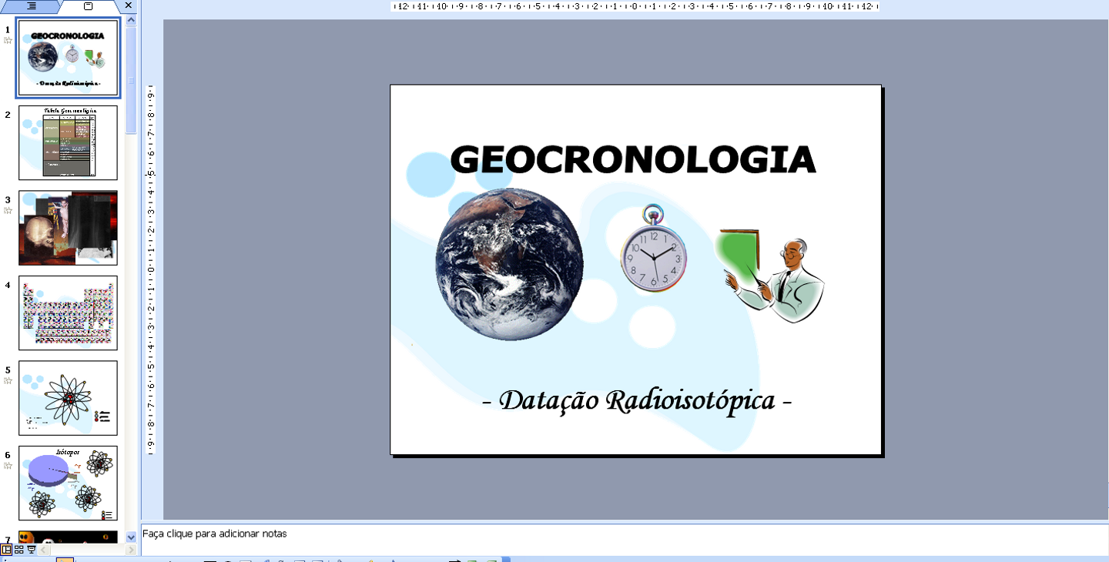Play animation star icon beside slide 6

point(8,466)
